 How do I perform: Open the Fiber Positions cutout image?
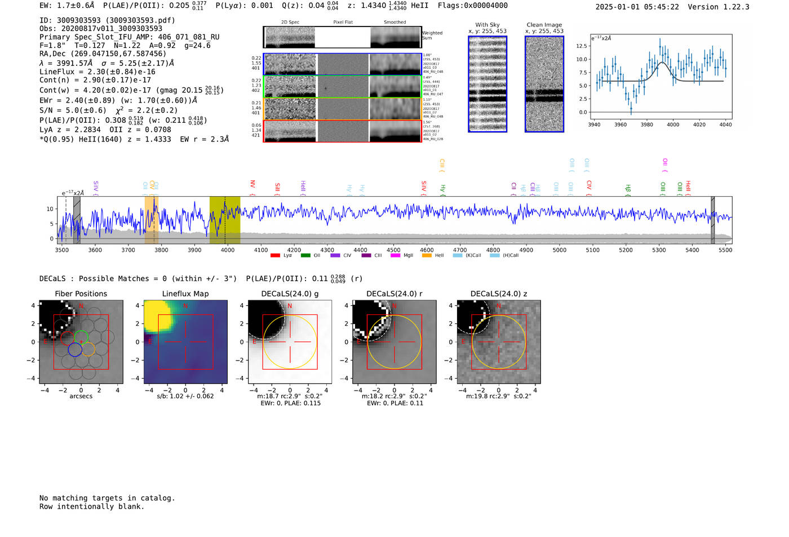[x=81, y=341]
